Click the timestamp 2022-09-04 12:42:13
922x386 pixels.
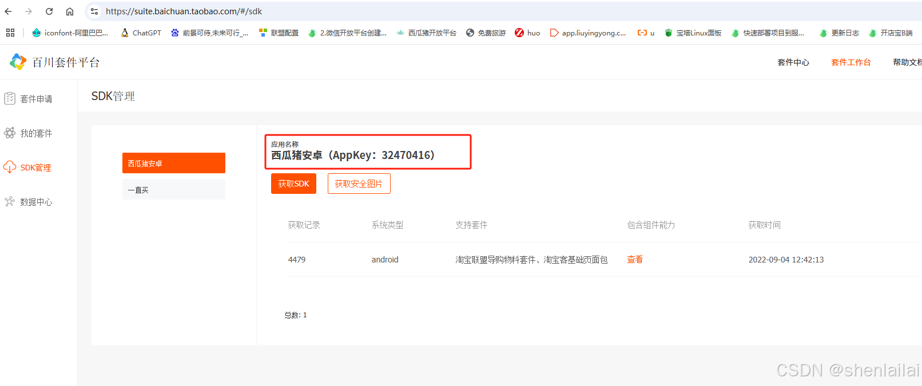pos(786,260)
